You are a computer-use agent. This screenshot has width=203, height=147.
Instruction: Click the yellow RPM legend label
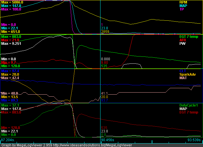[183, 2]
